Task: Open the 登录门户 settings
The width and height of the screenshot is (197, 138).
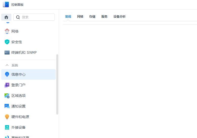Action: coord(18,85)
